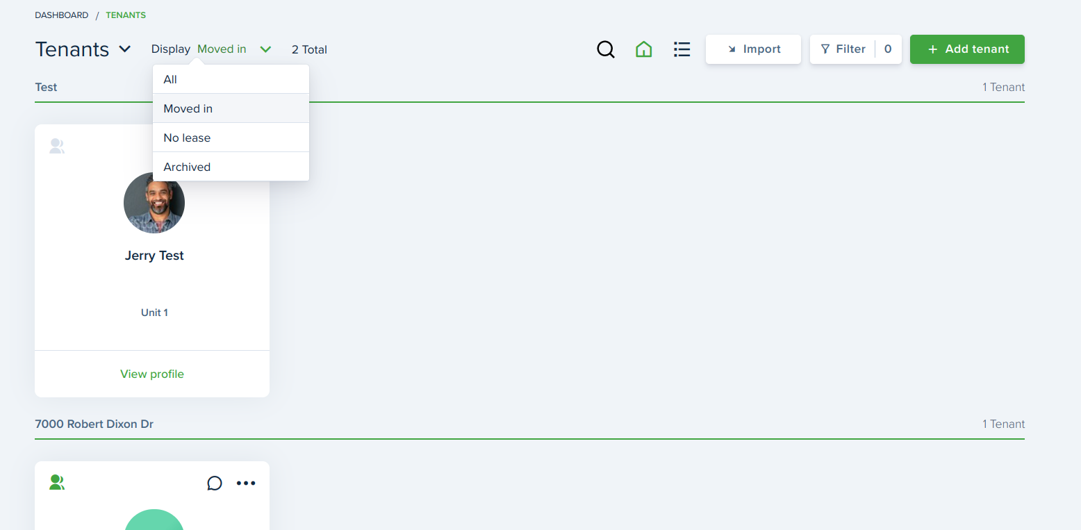
Task: Choose Archived in display menu
Action: pyautogui.click(x=231, y=167)
